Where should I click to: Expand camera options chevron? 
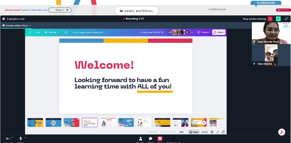click(x=12, y=138)
